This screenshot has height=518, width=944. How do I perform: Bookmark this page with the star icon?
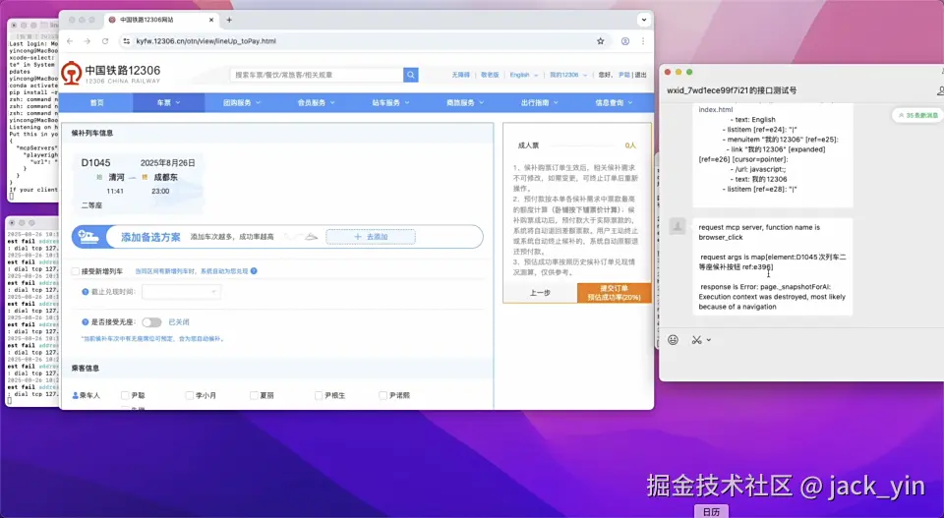(600, 41)
